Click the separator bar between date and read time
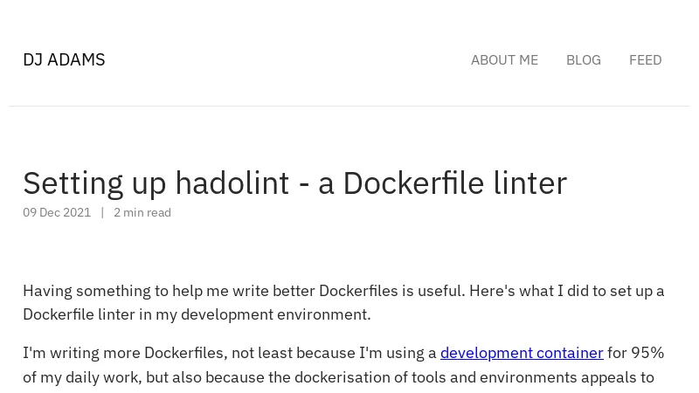Image resolution: width=699 pixels, height=393 pixels. pos(102,212)
